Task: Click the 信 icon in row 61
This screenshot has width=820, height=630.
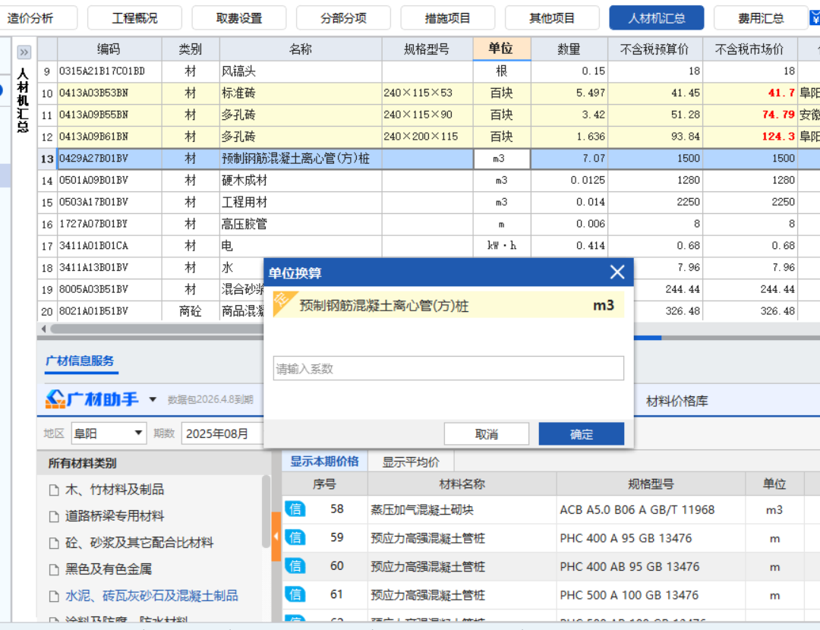Action: click(295, 594)
